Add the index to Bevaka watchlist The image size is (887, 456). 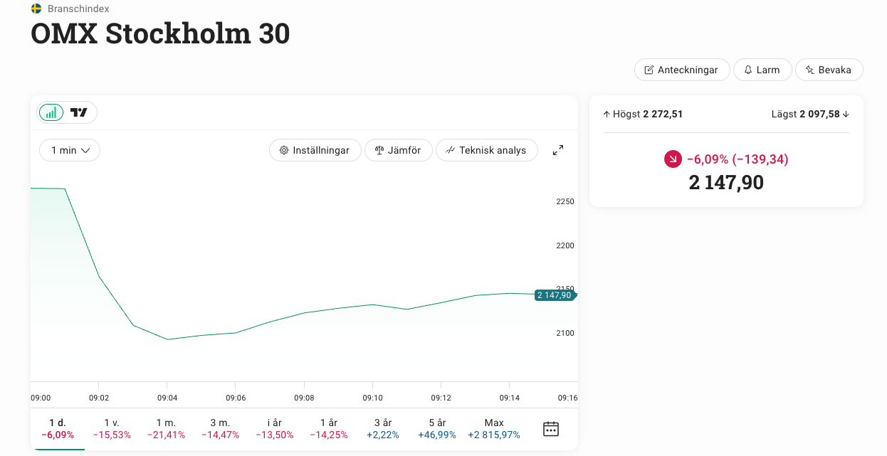point(829,70)
